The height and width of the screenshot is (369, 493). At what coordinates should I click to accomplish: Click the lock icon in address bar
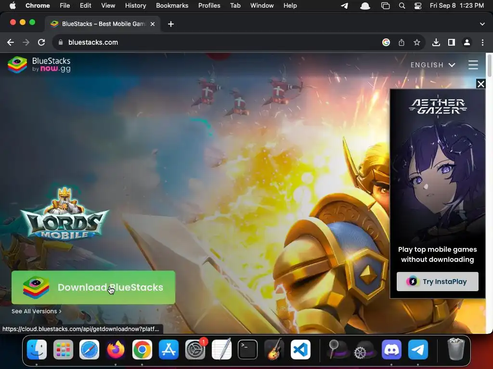click(x=61, y=42)
